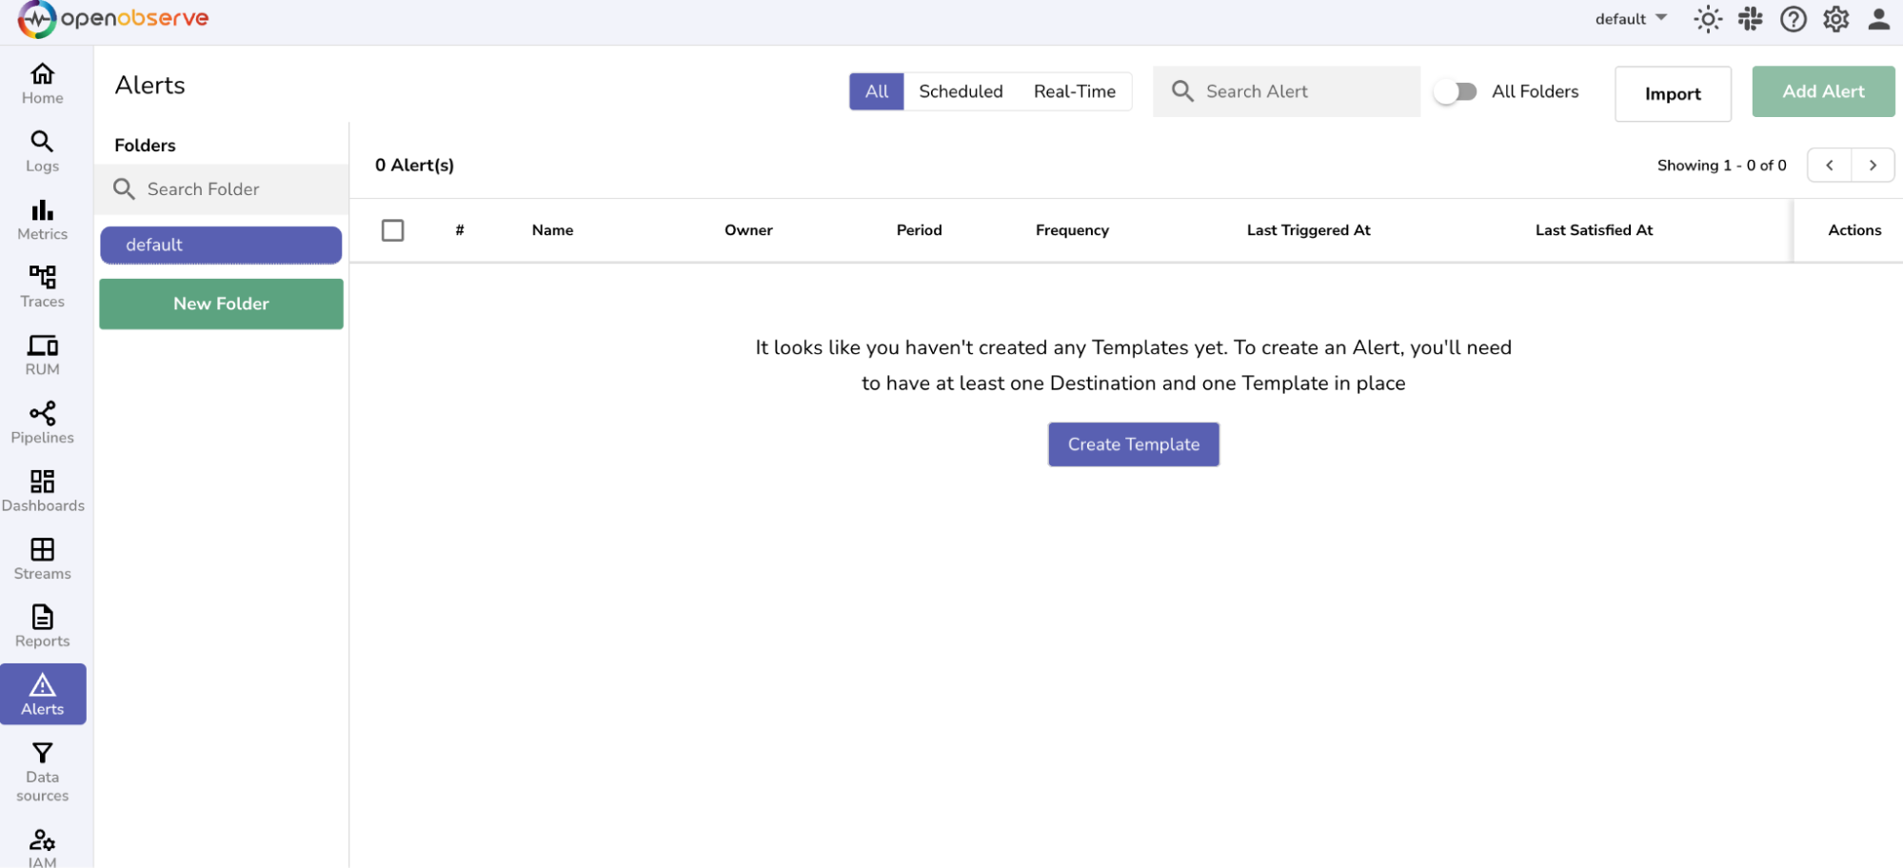
Task: Go to Metrics in the sidebar
Action: (42, 220)
